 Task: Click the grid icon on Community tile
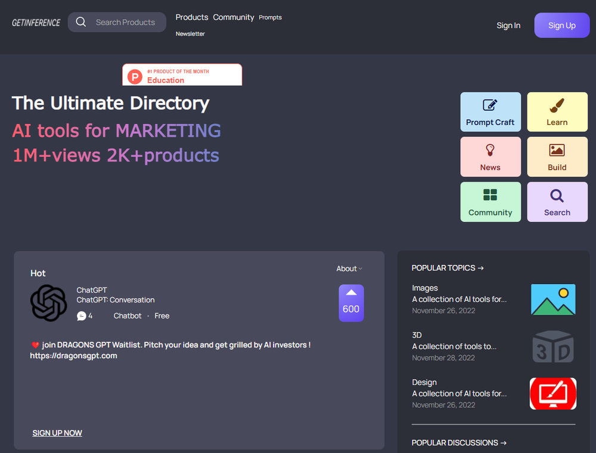click(x=490, y=195)
